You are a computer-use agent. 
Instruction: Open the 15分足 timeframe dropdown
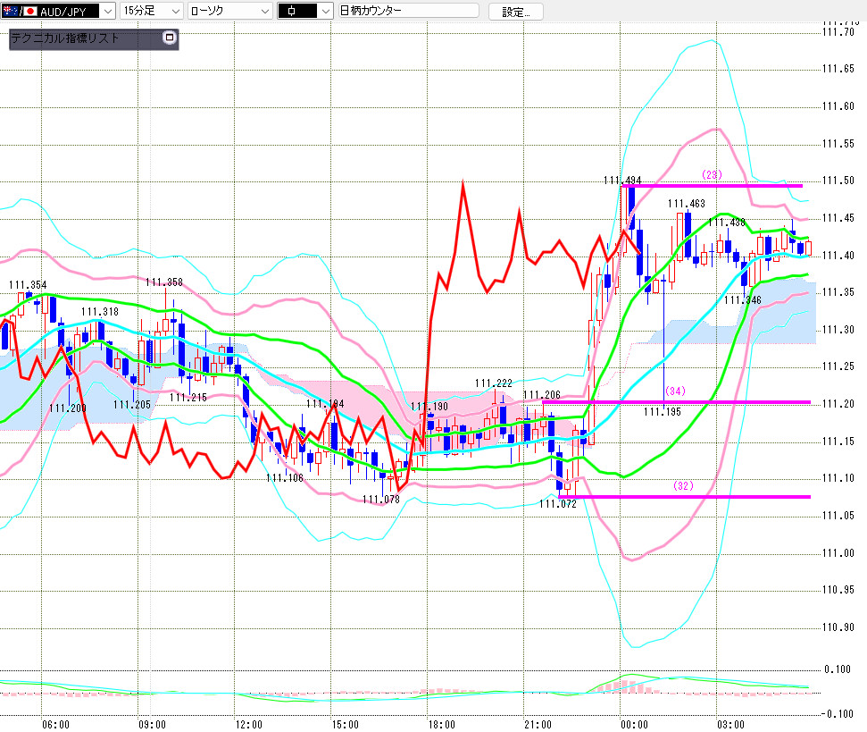click(151, 11)
